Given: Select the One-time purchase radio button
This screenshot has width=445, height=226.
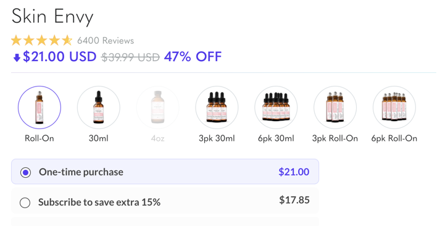Looking at the screenshot, I should [x=25, y=172].
